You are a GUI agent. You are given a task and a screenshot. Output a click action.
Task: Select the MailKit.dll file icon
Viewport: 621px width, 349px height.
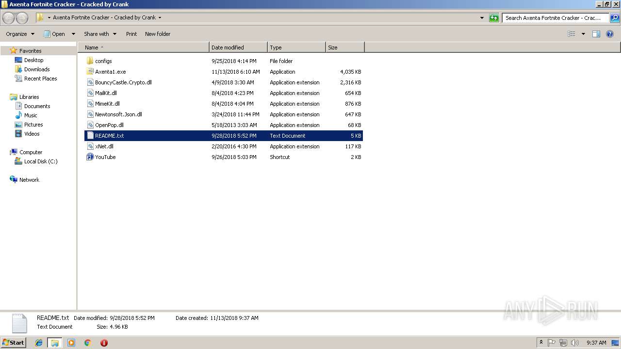coord(90,93)
